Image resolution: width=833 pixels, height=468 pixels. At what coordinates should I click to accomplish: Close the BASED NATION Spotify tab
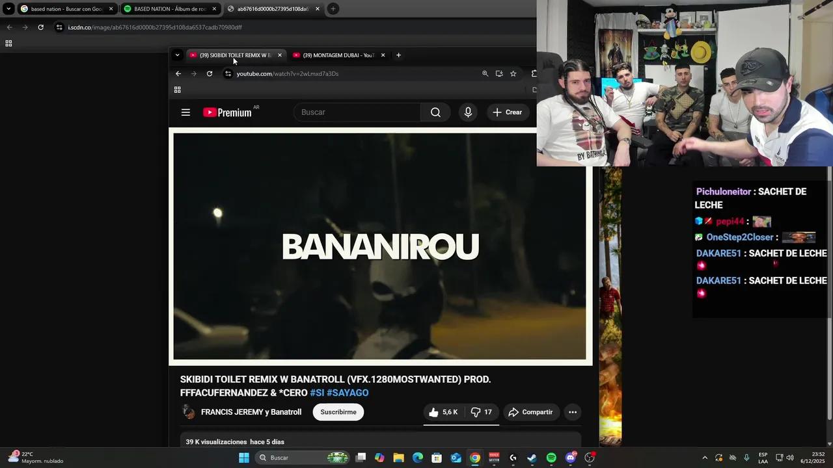[214, 9]
